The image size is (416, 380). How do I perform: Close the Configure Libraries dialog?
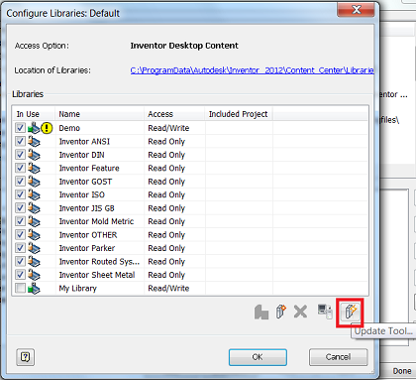356,10
